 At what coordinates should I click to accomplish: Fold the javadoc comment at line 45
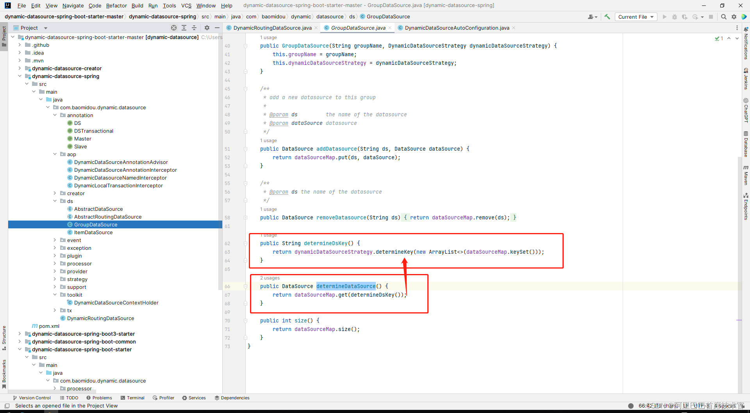click(x=245, y=89)
